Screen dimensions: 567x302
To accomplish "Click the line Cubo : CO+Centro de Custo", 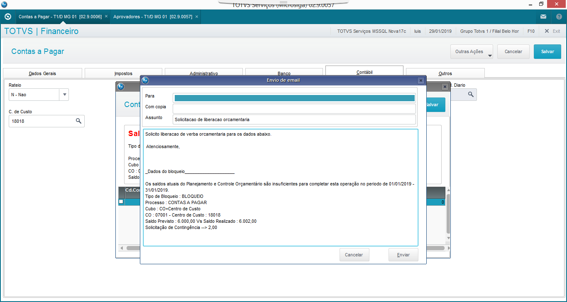I will pyautogui.click(x=173, y=209).
